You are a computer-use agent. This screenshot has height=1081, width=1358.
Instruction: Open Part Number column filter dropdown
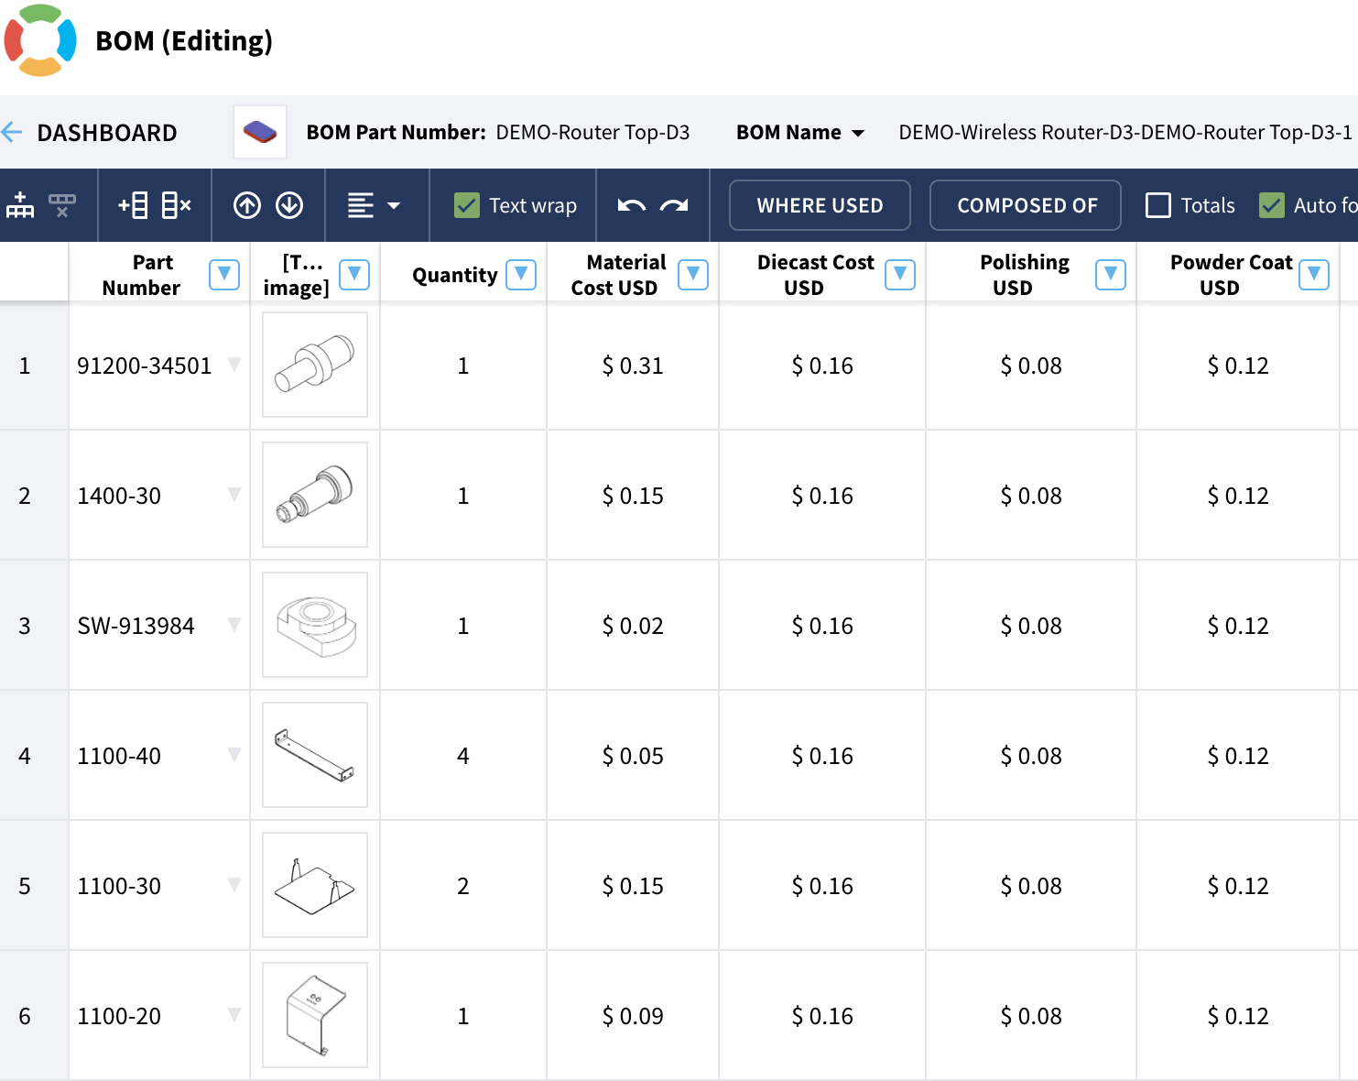tap(224, 274)
